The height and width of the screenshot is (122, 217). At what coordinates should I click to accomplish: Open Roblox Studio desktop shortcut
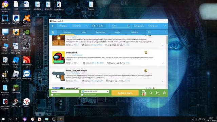tap(16, 62)
